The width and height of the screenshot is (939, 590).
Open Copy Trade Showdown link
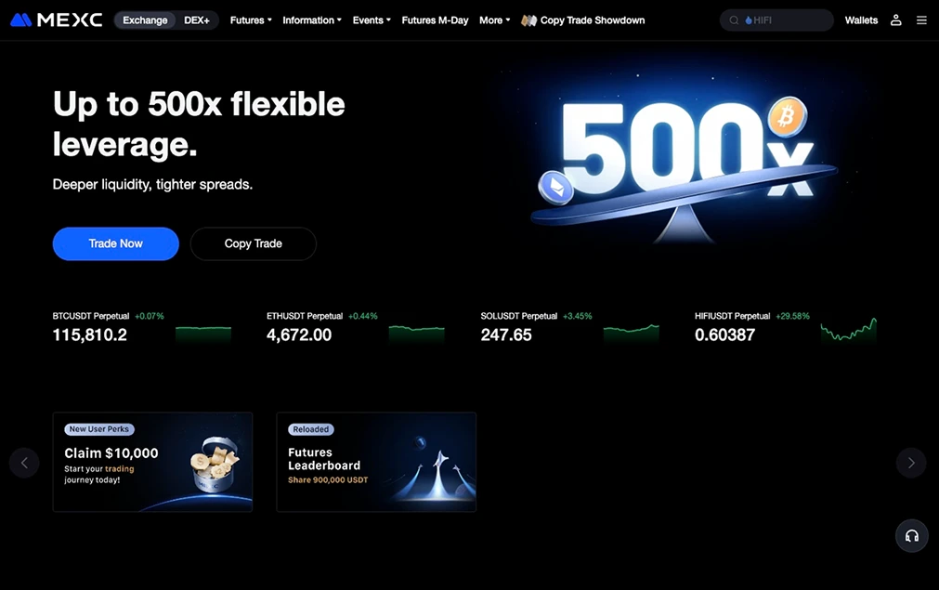point(593,20)
